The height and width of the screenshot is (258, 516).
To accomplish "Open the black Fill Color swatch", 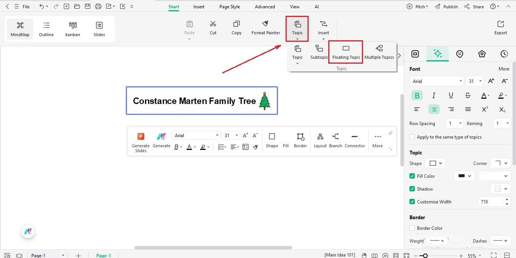I will (x=464, y=176).
